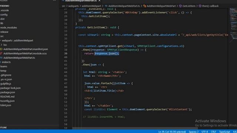
Task: Click listItem.Title expression on line 49
Action: [104, 91]
